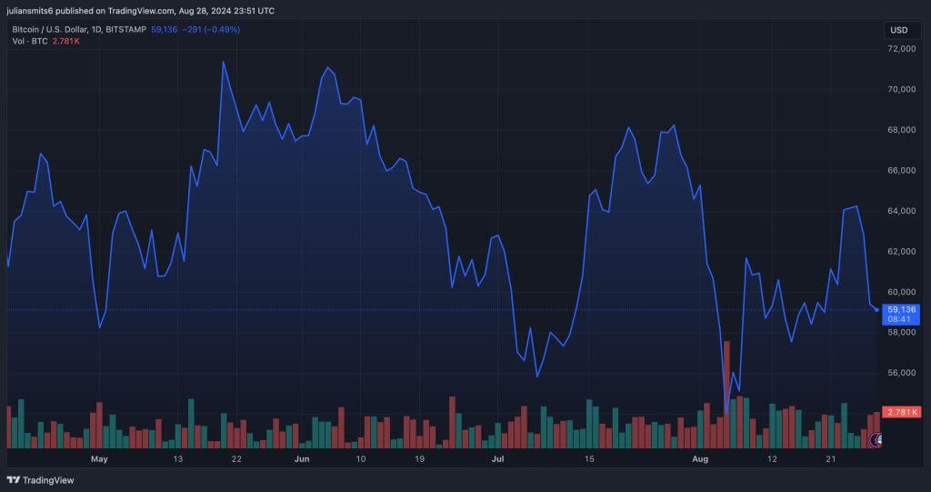931x492 pixels.
Task: Click the 64,000 price axis label
Action: [901, 211]
